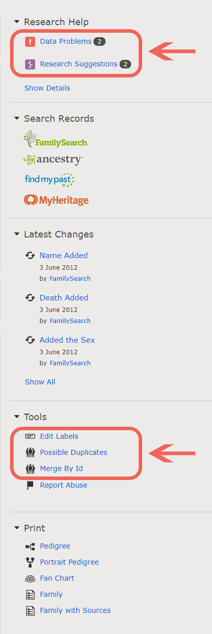Open Show All latest changes
The image size is (212, 634).
(x=40, y=382)
